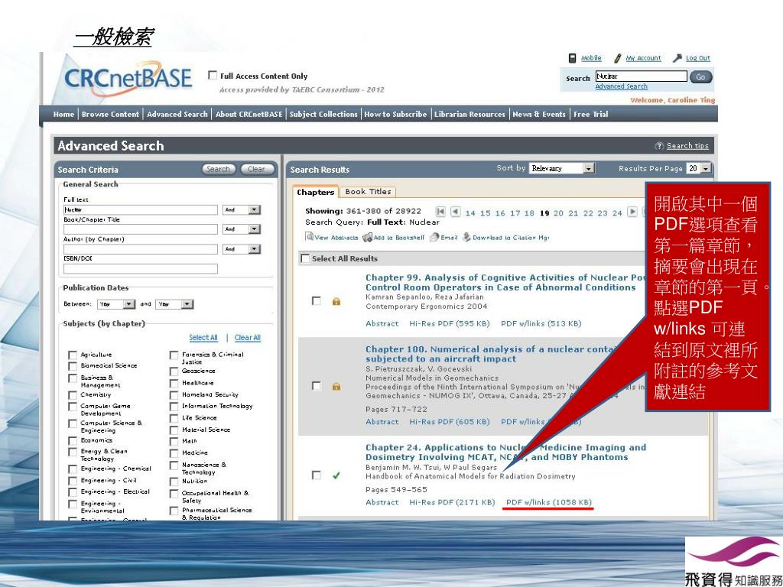Image resolution: width=783 pixels, height=587 pixels.
Task: Open the end Year dropdown
Action: (174, 304)
